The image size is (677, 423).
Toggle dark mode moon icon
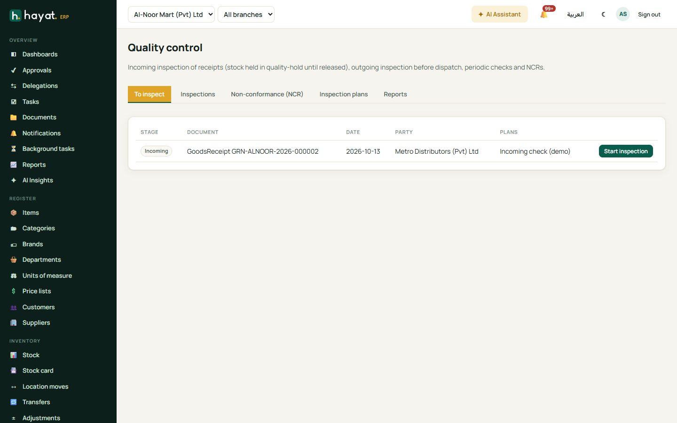pyautogui.click(x=603, y=15)
